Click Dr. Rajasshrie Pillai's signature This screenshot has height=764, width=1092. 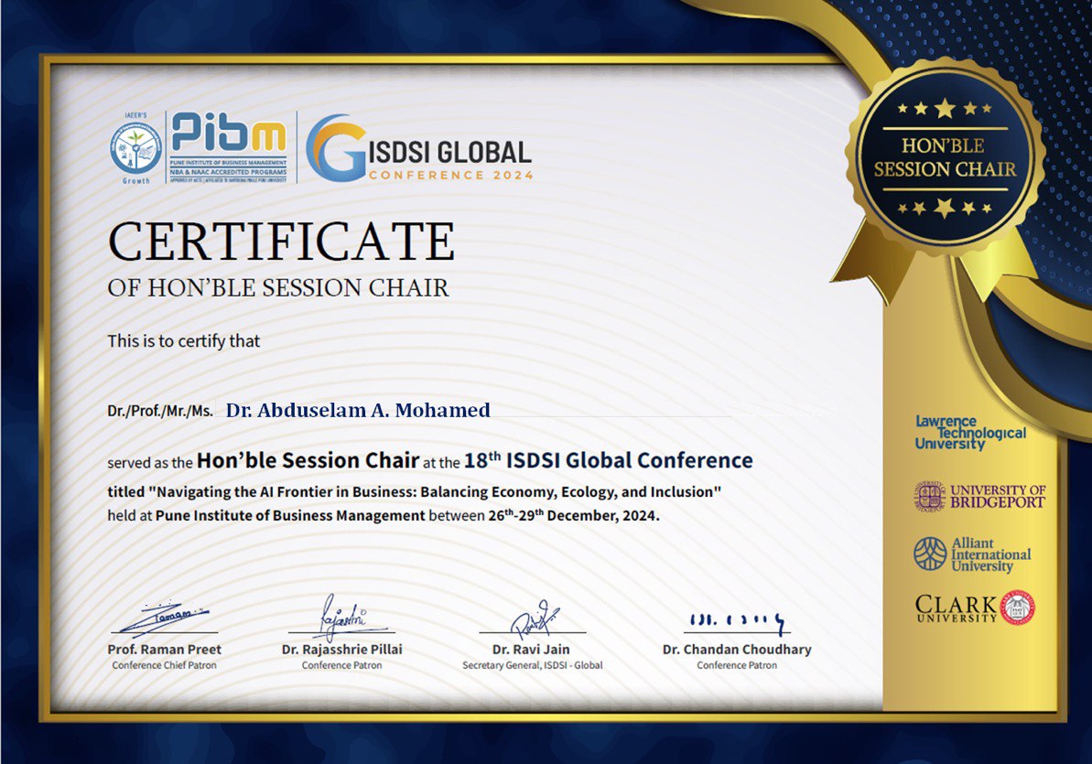[341, 615]
